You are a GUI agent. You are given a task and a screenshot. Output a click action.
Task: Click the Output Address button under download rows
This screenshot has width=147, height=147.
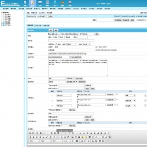point(72,110)
